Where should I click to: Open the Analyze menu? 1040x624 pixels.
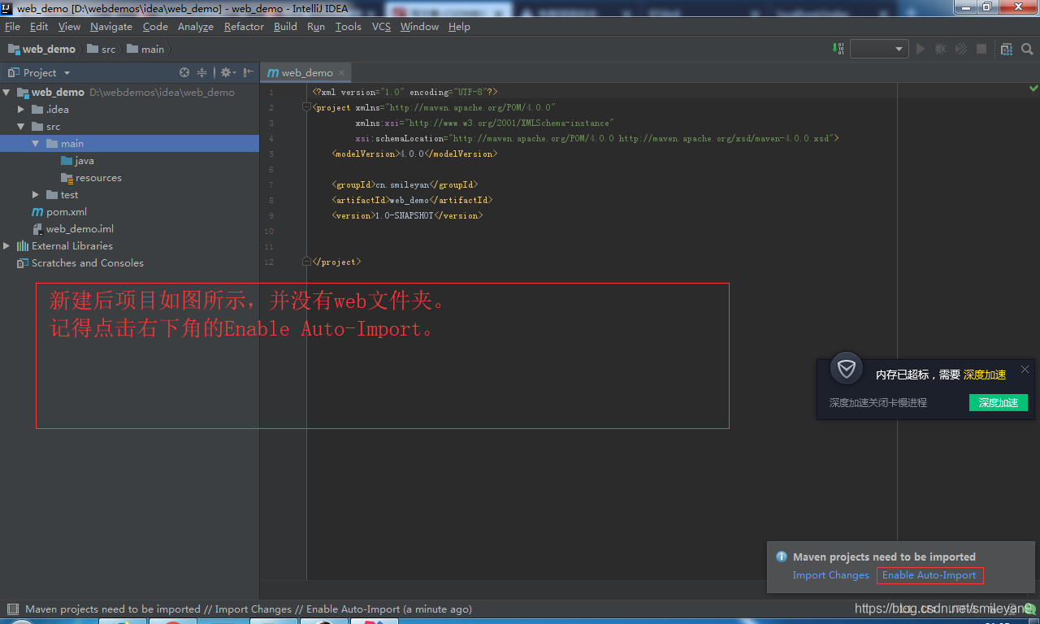[196, 27]
